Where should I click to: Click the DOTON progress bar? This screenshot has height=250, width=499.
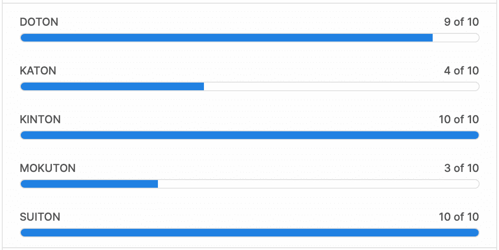pyautogui.click(x=249, y=37)
